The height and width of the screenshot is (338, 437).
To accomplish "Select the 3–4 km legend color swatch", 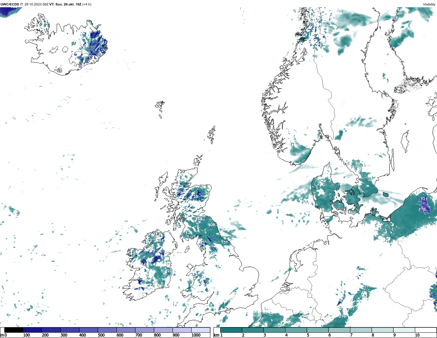I will pos(274,330).
